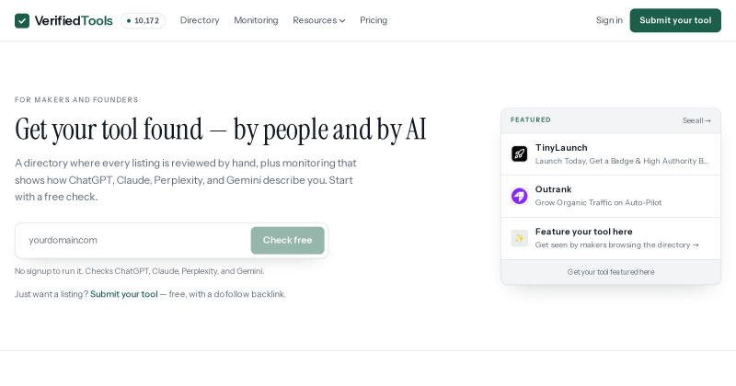Follow the inline Submit your tool link
The image size is (736, 386).
click(x=124, y=294)
